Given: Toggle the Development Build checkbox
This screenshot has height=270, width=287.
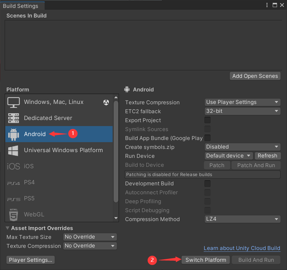Looking at the screenshot, I should 207,184.
